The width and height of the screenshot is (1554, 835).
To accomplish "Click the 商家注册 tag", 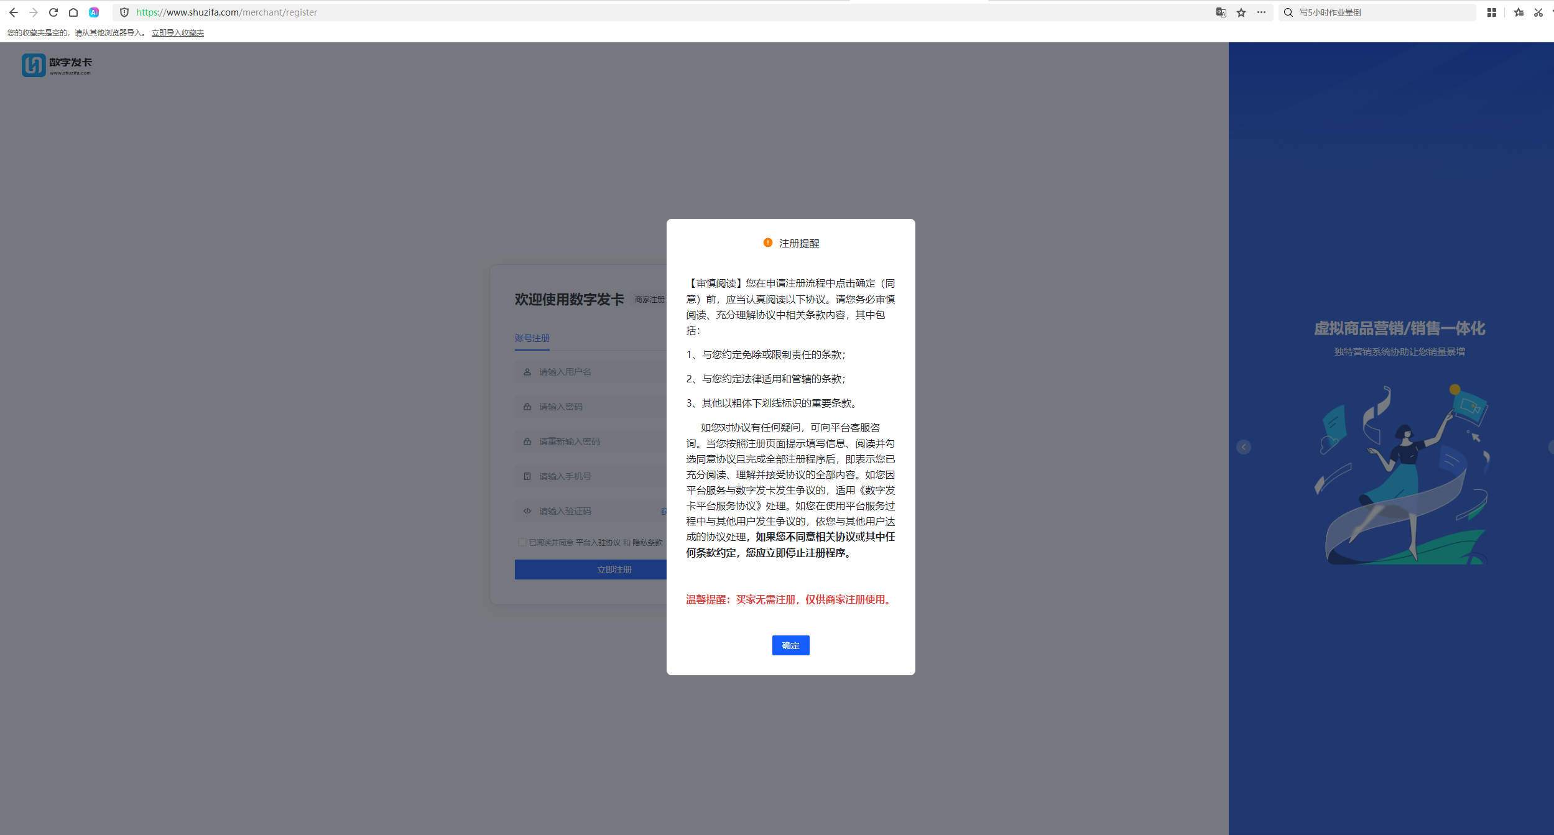I will (649, 300).
